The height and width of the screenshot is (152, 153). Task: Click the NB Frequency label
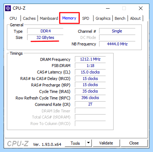pos(84,44)
